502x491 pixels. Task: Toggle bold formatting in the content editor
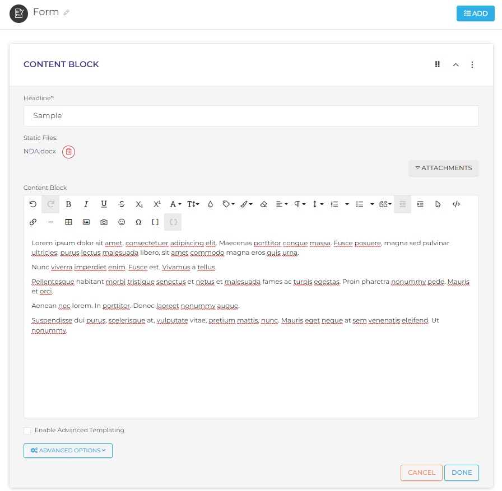[68, 204]
